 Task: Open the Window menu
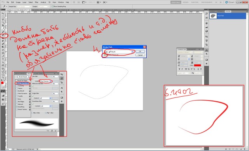(x=61, y=2)
